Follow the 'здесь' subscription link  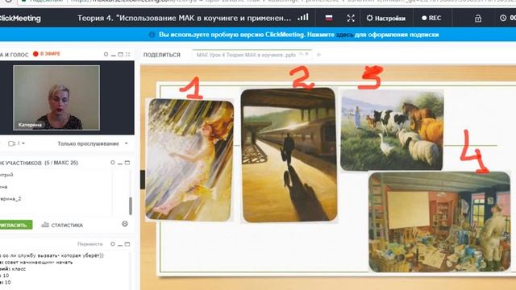click(344, 35)
